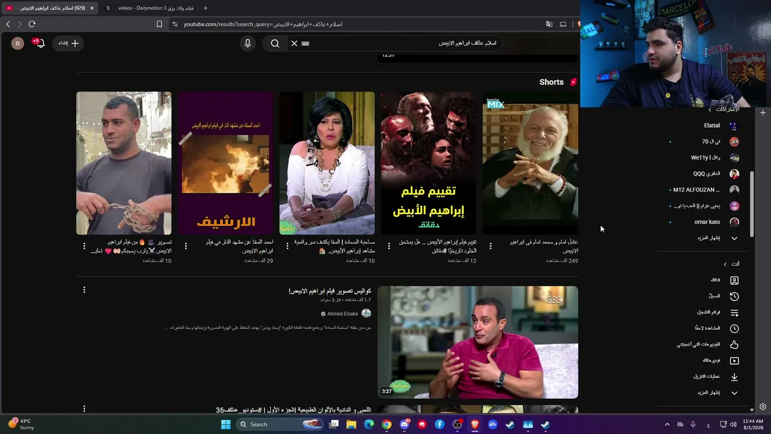Start voice search with the microphone
Image resolution: width=771 pixels, height=434 pixels.
pyautogui.click(x=248, y=43)
